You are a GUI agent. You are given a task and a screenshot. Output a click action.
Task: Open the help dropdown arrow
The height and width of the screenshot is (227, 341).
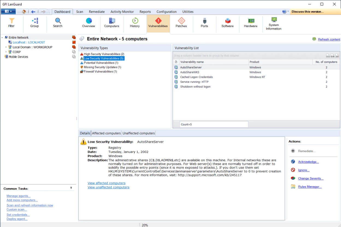pos(288,12)
